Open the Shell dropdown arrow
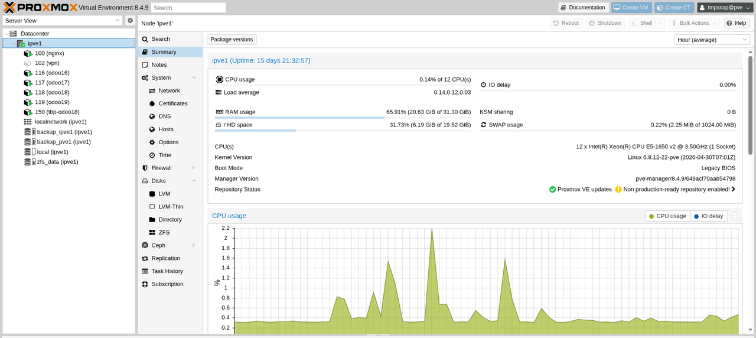Viewport: 756px width, 338px height. (x=660, y=23)
